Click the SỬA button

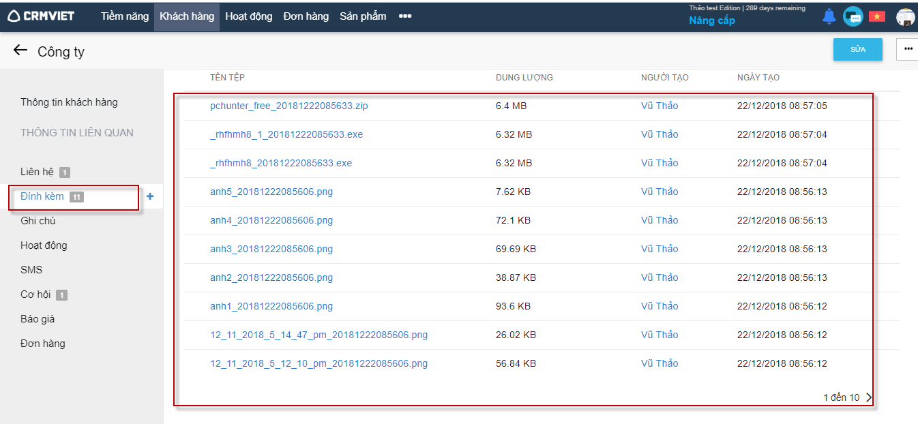tap(857, 49)
